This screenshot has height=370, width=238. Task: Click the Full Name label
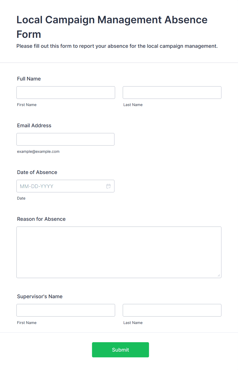tap(29, 79)
